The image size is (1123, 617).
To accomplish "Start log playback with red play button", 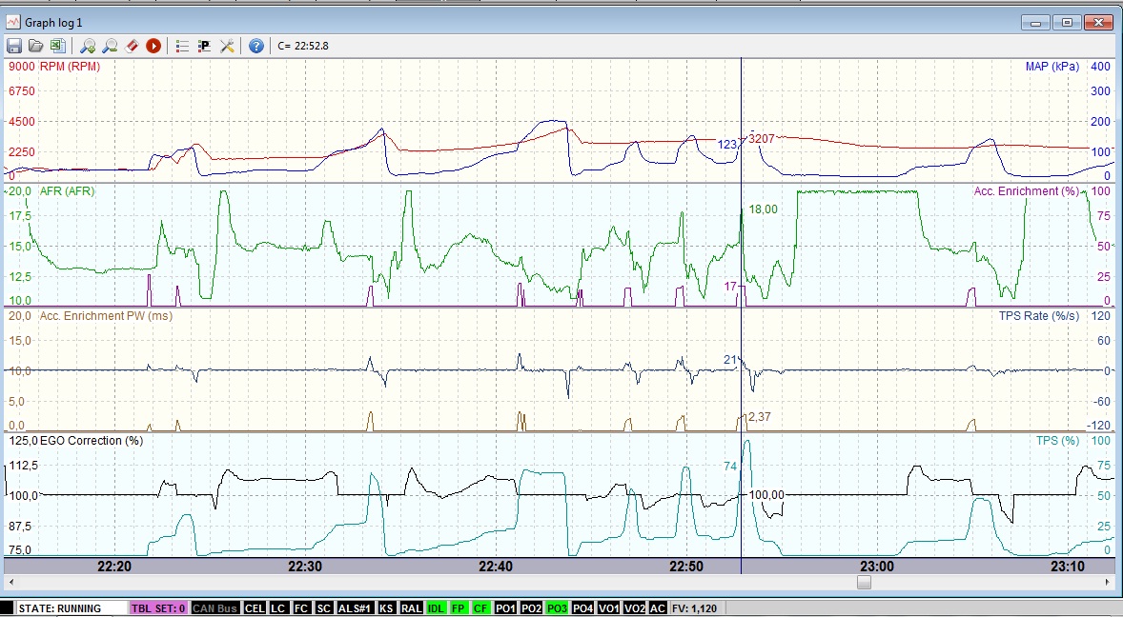I will [x=153, y=46].
